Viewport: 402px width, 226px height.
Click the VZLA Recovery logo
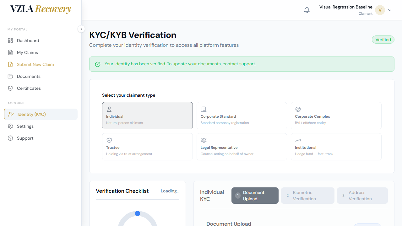41,9
